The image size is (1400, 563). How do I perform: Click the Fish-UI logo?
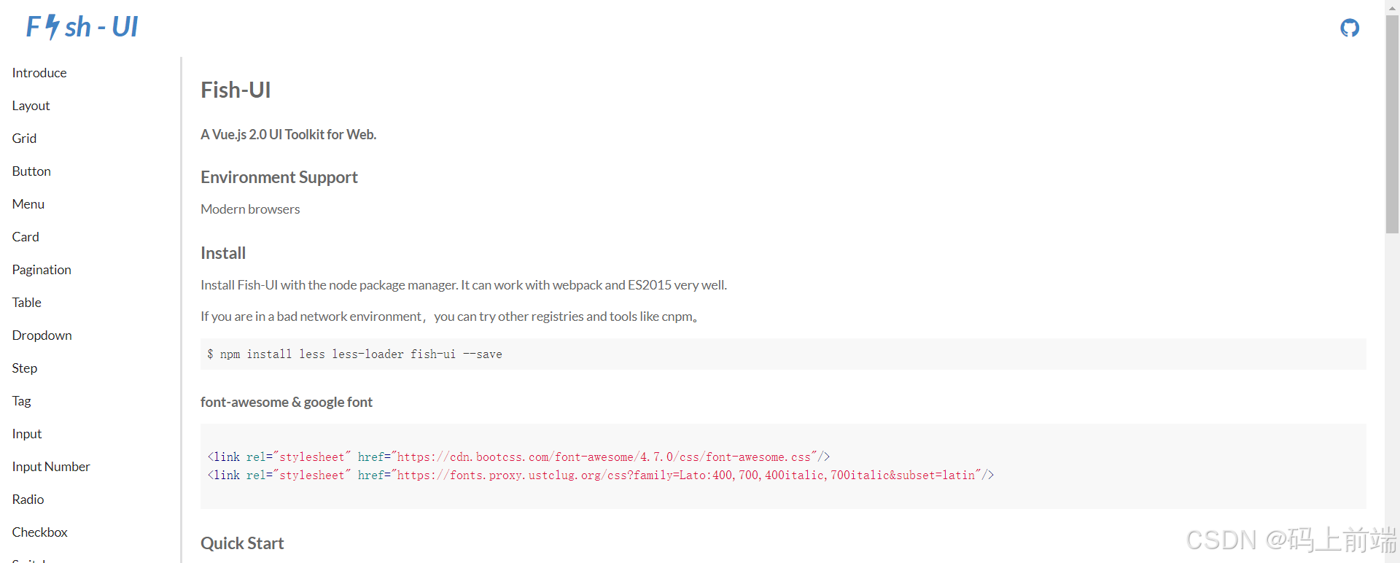point(82,27)
